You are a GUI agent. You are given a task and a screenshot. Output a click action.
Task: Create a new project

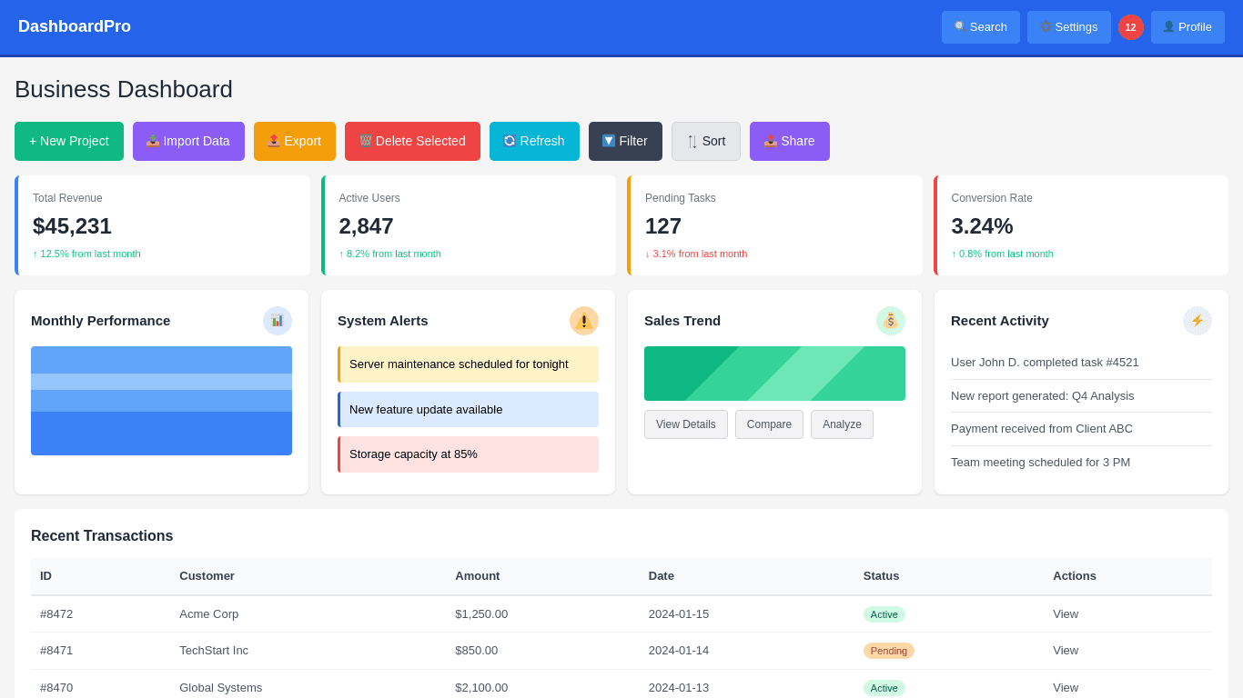[69, 142]
